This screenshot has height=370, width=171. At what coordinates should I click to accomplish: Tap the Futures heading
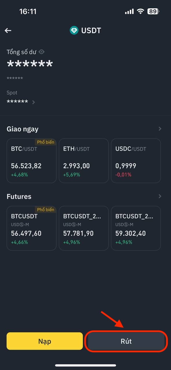(x=19, y=197)
